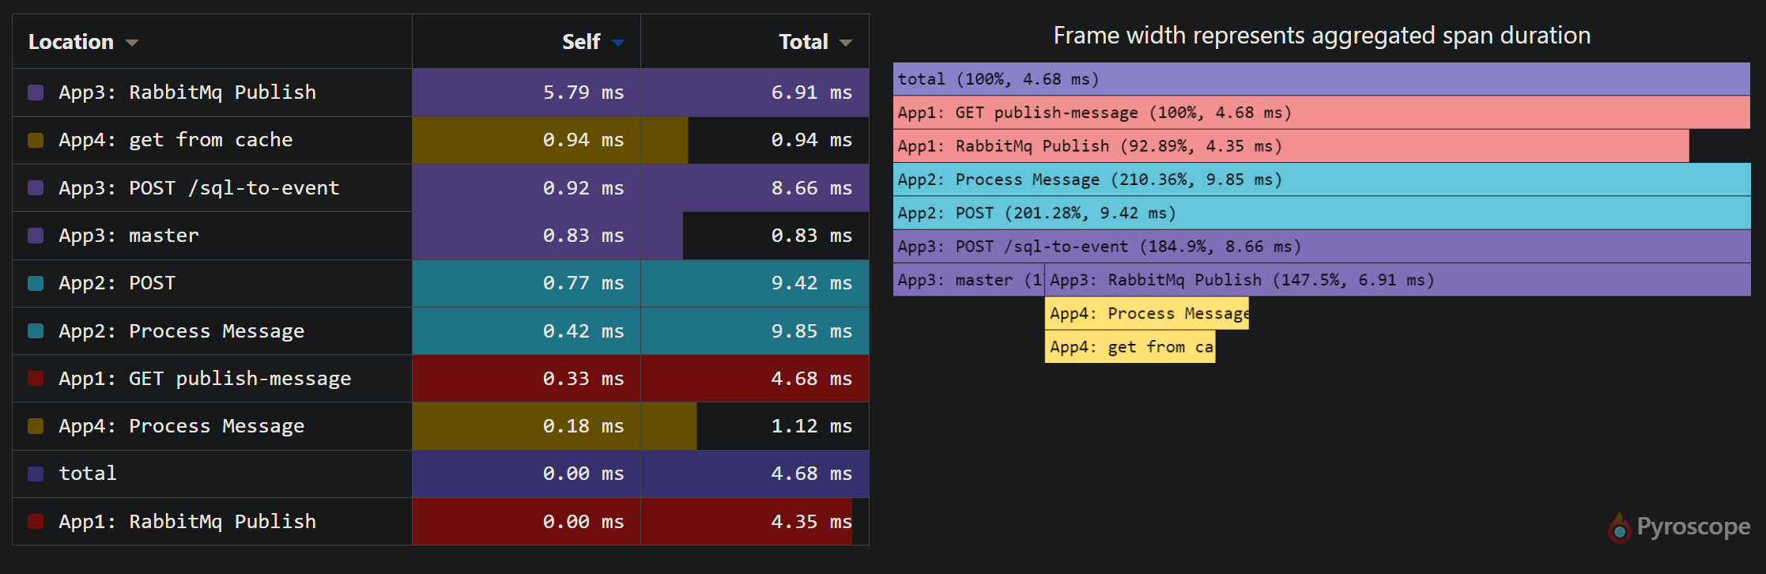Click the Total column header label
1766x574 pixels.
(803, 42)
